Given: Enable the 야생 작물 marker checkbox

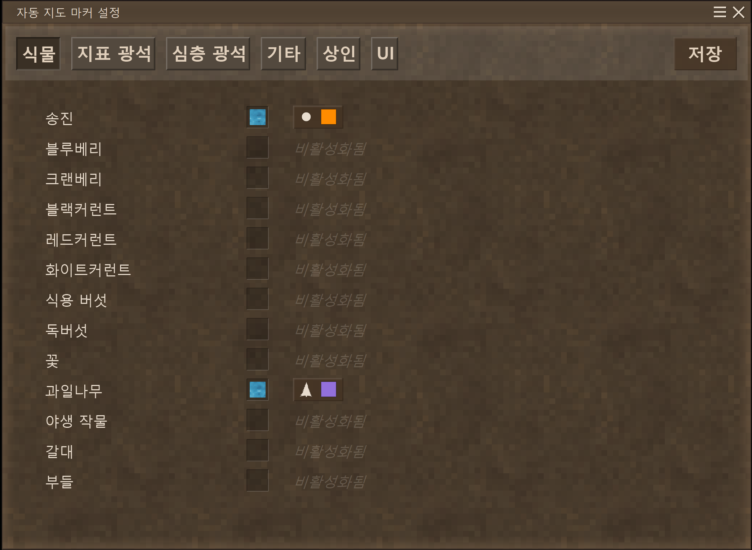Looking at the screenshot, I should (x=258, y=420).
